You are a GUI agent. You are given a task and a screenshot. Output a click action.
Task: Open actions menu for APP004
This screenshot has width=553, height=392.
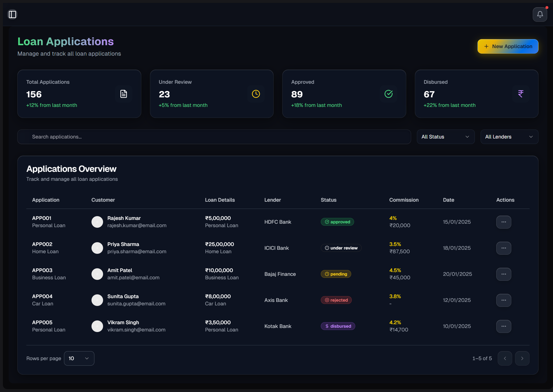(504, 300)
